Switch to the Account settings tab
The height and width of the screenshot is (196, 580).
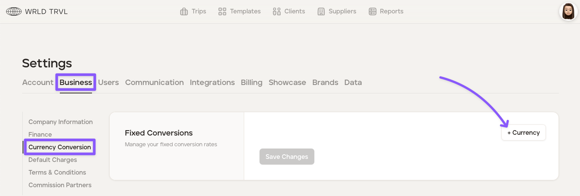click(38, 82)
